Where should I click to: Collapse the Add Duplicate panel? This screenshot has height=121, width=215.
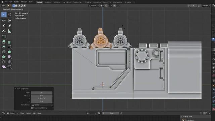(x=16, y=89)
